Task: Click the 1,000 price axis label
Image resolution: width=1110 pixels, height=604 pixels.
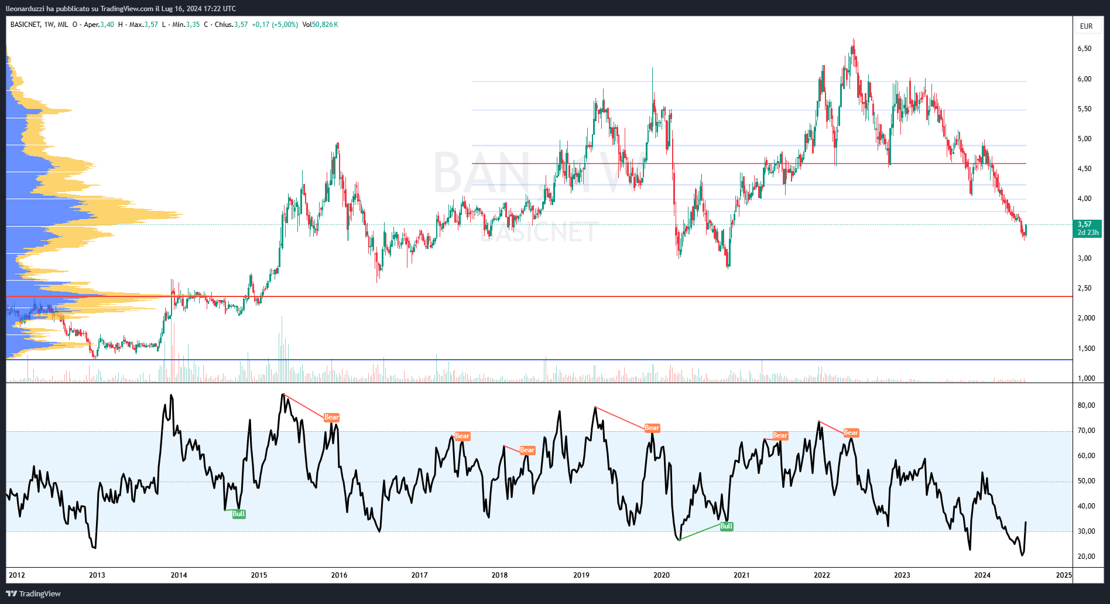Action: click(x=1086, y=378)
